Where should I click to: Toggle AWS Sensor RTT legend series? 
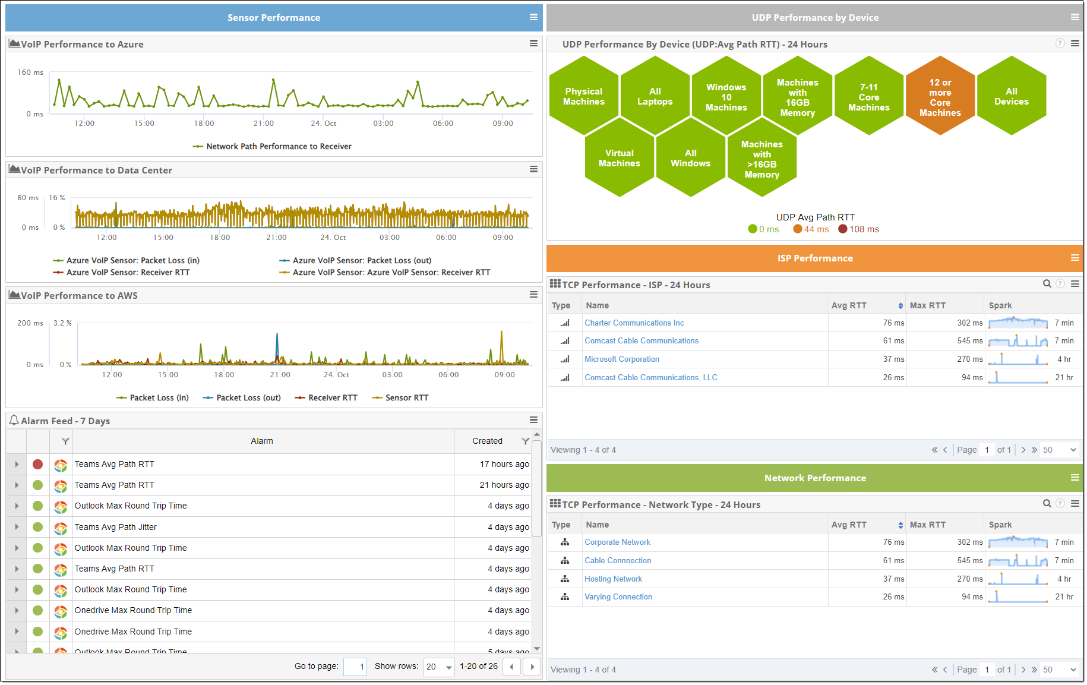400,397
